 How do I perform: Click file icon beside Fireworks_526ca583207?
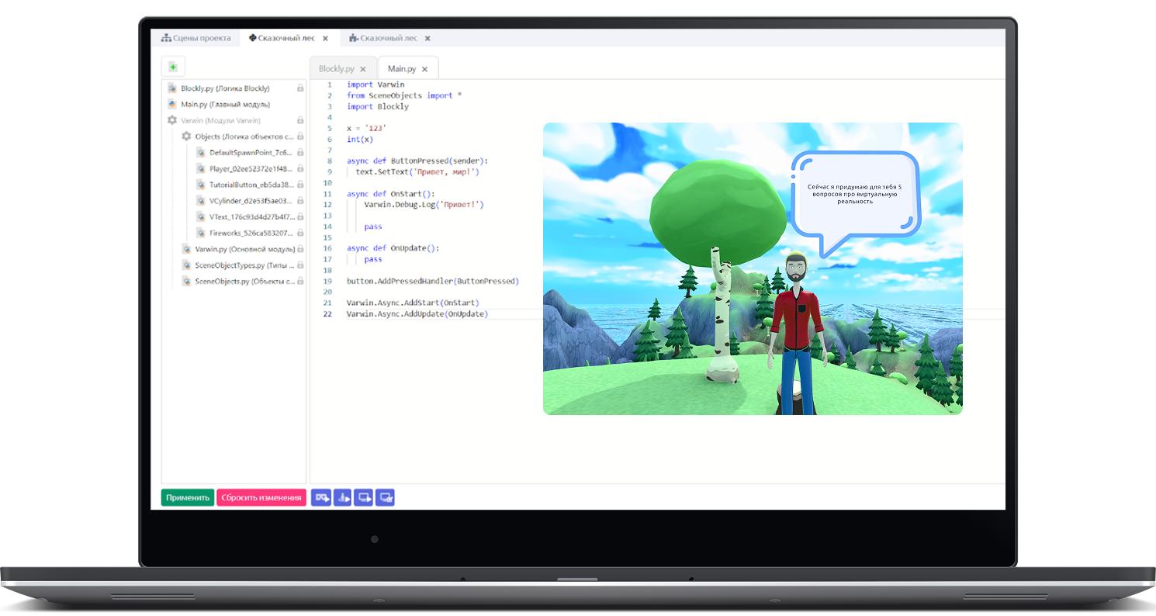[x=201, y=233]
